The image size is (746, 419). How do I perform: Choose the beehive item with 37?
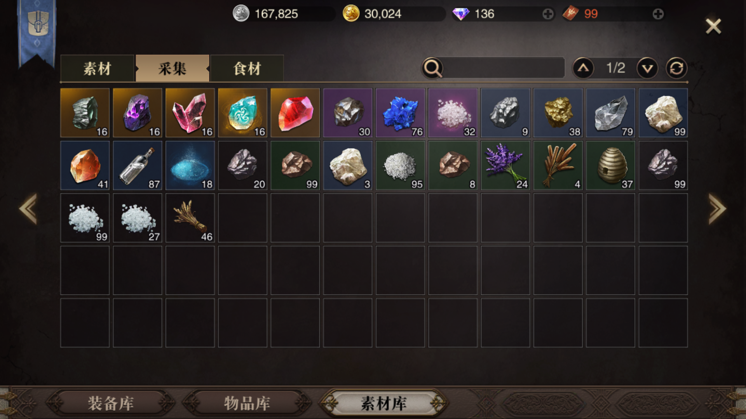pos(610,166)
